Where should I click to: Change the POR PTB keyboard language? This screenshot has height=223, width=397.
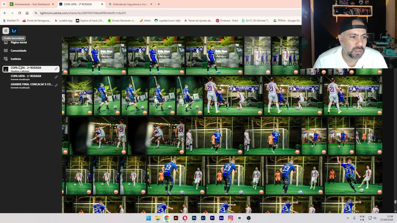pos(362,218)
